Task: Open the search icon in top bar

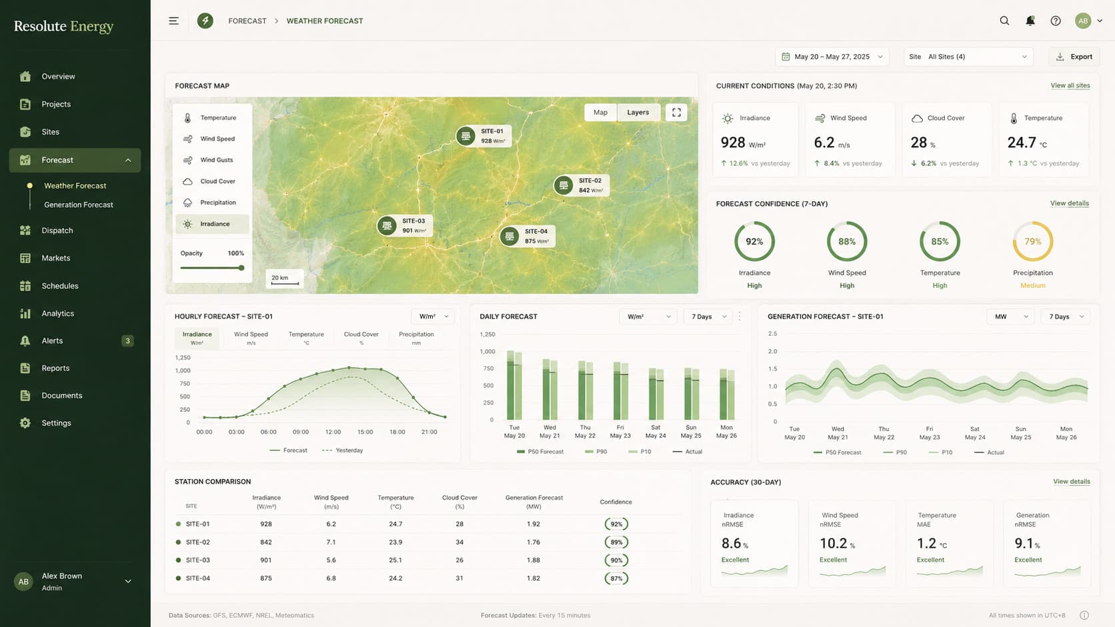Action: click(x=1004, y=21)
